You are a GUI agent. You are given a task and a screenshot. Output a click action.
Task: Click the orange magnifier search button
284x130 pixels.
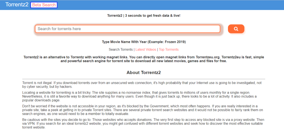[x=236, y=29]
